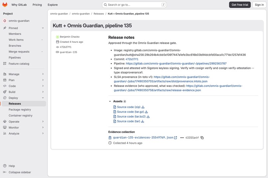Click the Collapse sidebar arrow icon
Viewport: 268px width, 178px height.
(5, 172)
